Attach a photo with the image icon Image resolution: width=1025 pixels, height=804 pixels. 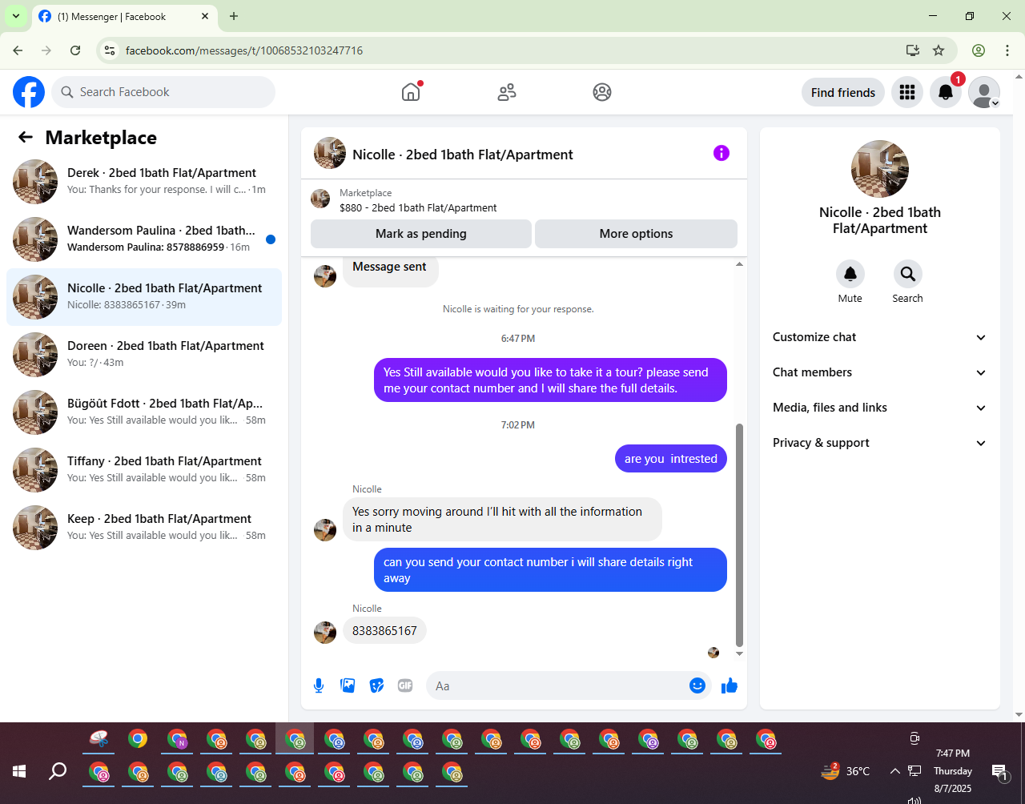348,685
